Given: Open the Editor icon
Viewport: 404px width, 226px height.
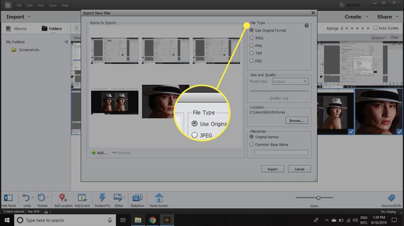Looking at the screenshot, I should [x=118, y=198].
